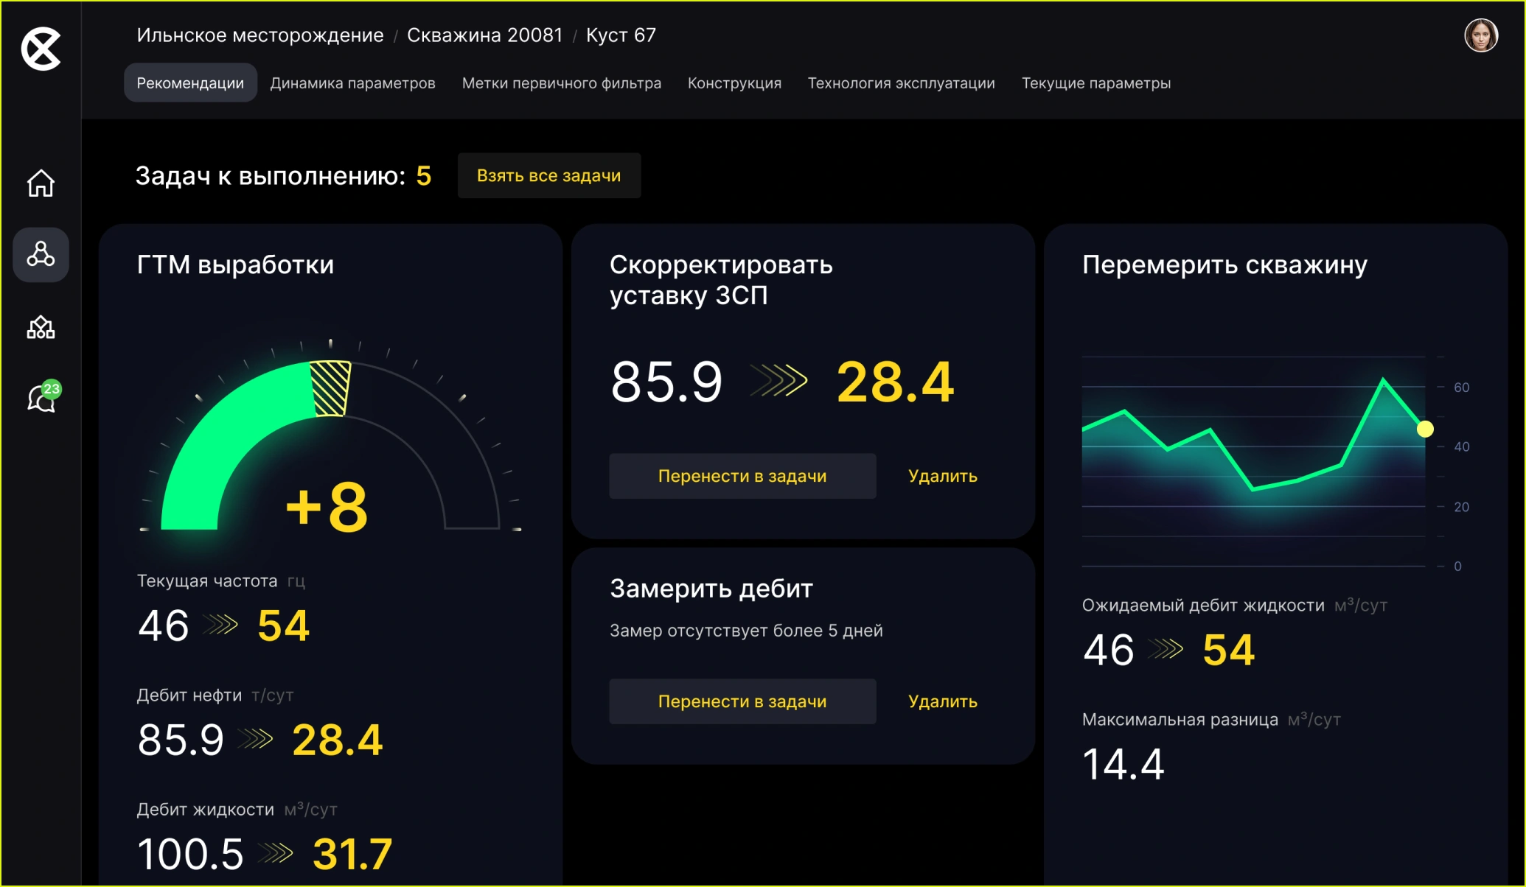Click the yellow data point on the chart
Screen dimensions: 1526x887
(x=1426, y=428)
